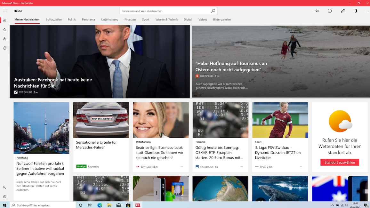This screenshot has width=370, height=208.
Task: Switch to the Schlagzeilen tab
Action: [x=54, y=20]
